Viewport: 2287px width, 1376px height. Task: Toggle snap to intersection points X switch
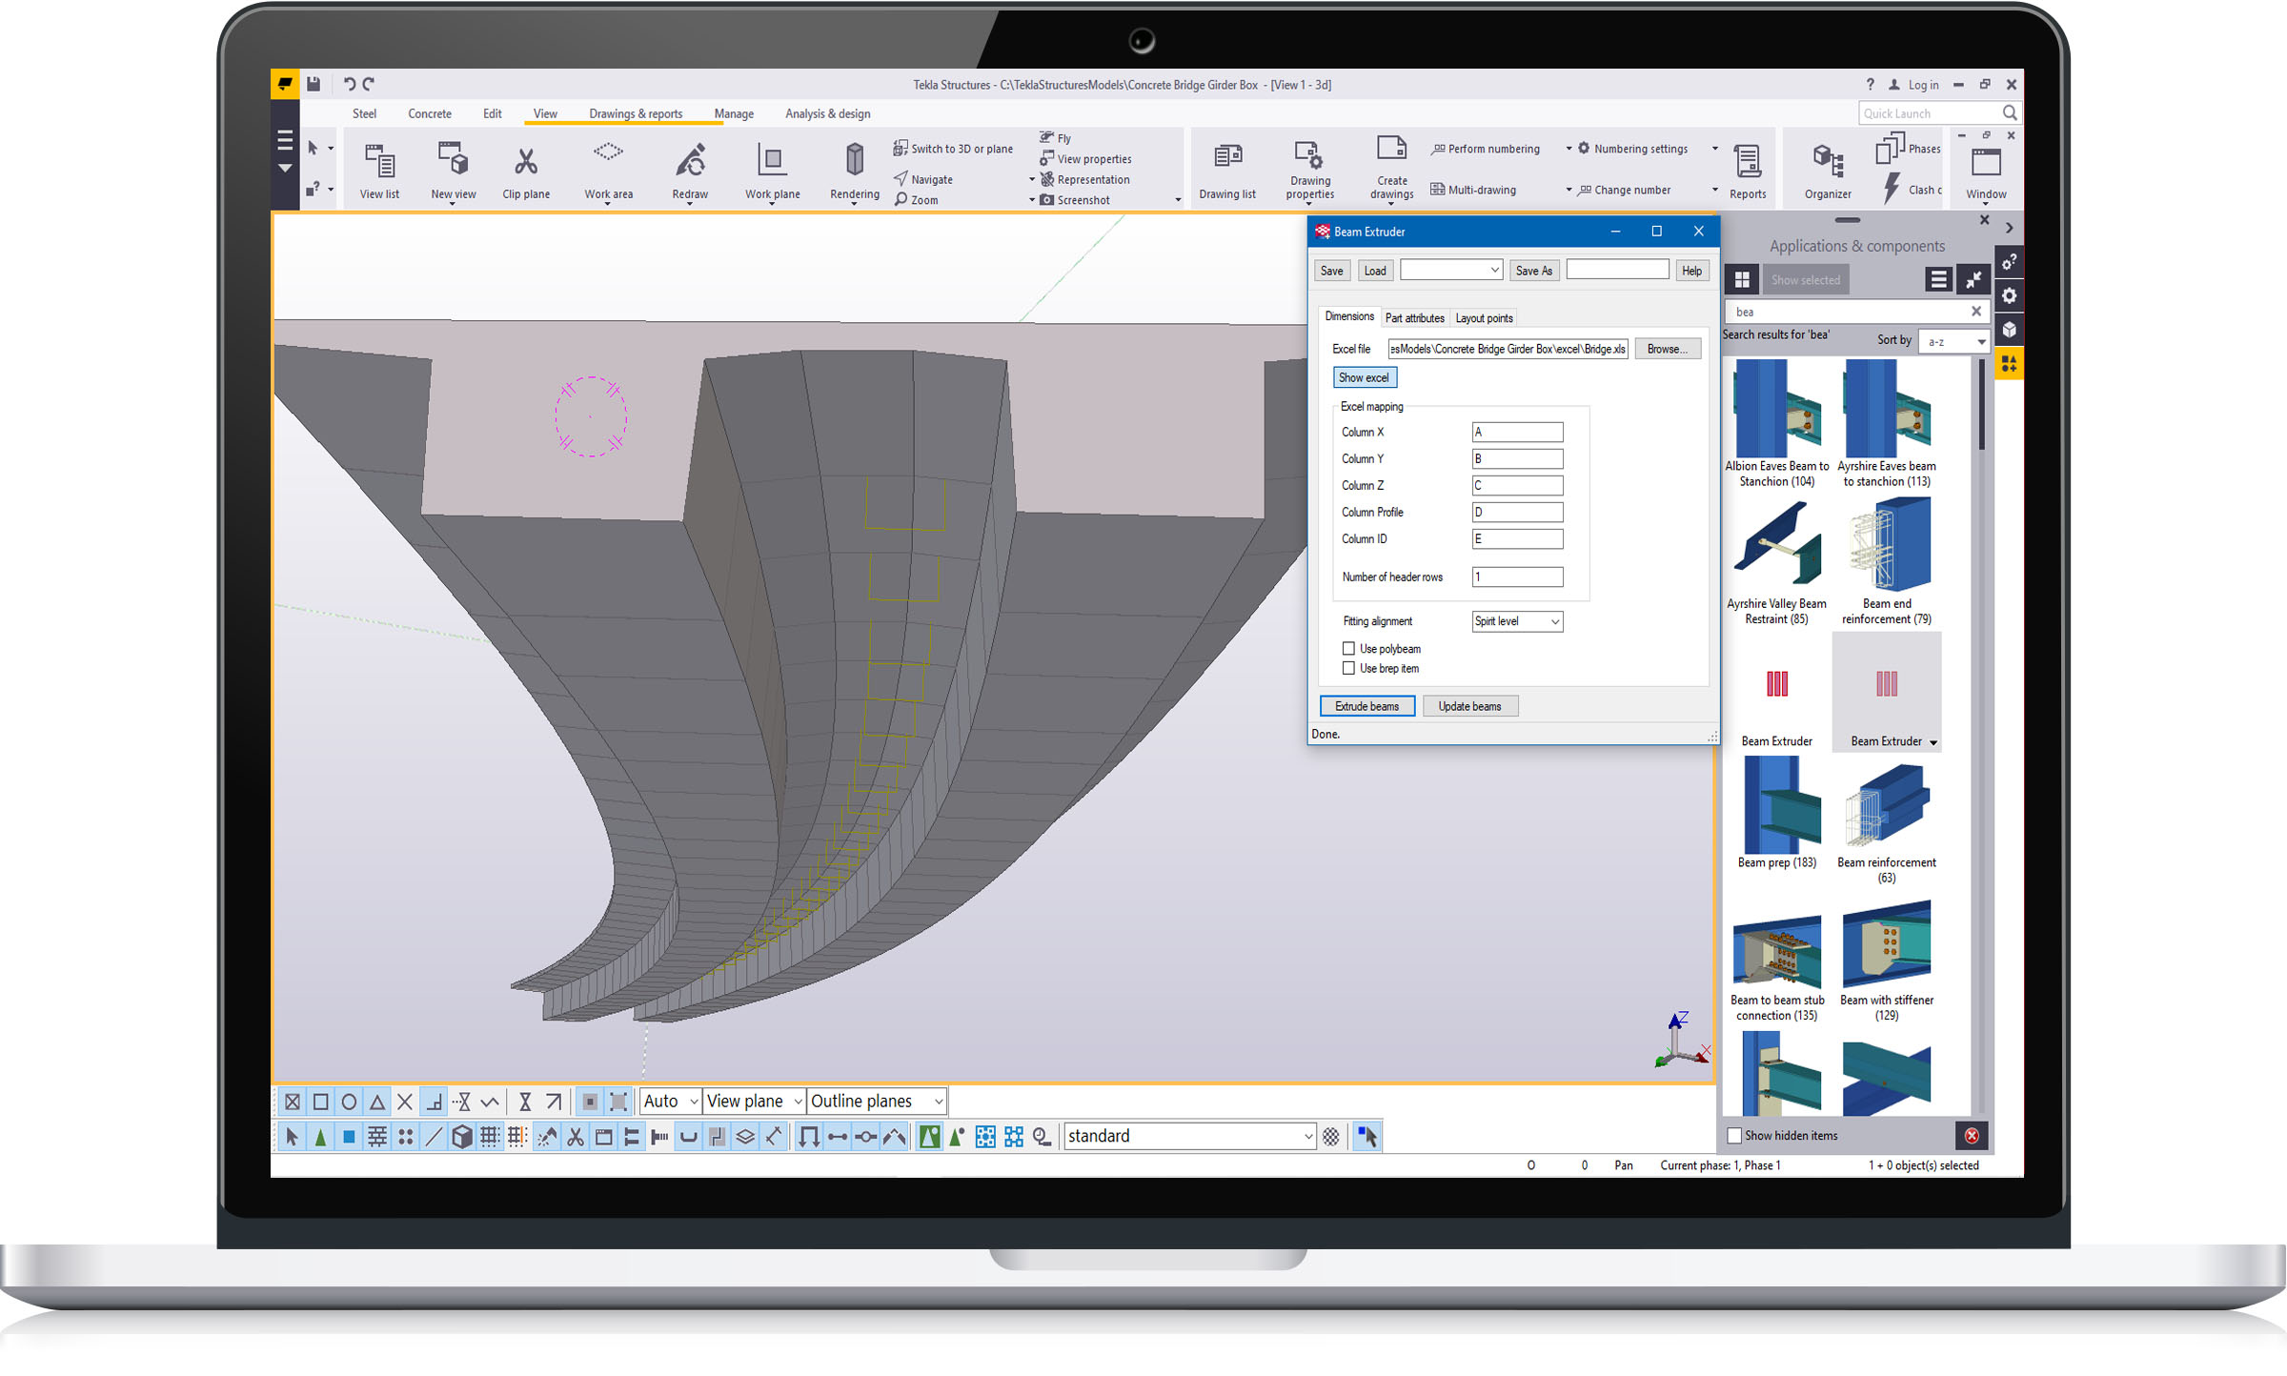tap(405, 1102)
